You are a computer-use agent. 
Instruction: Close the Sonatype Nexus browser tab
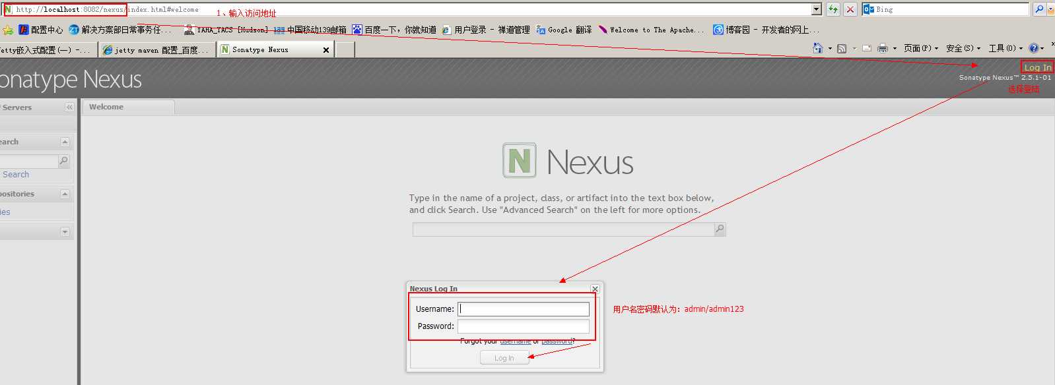(326, 50)
